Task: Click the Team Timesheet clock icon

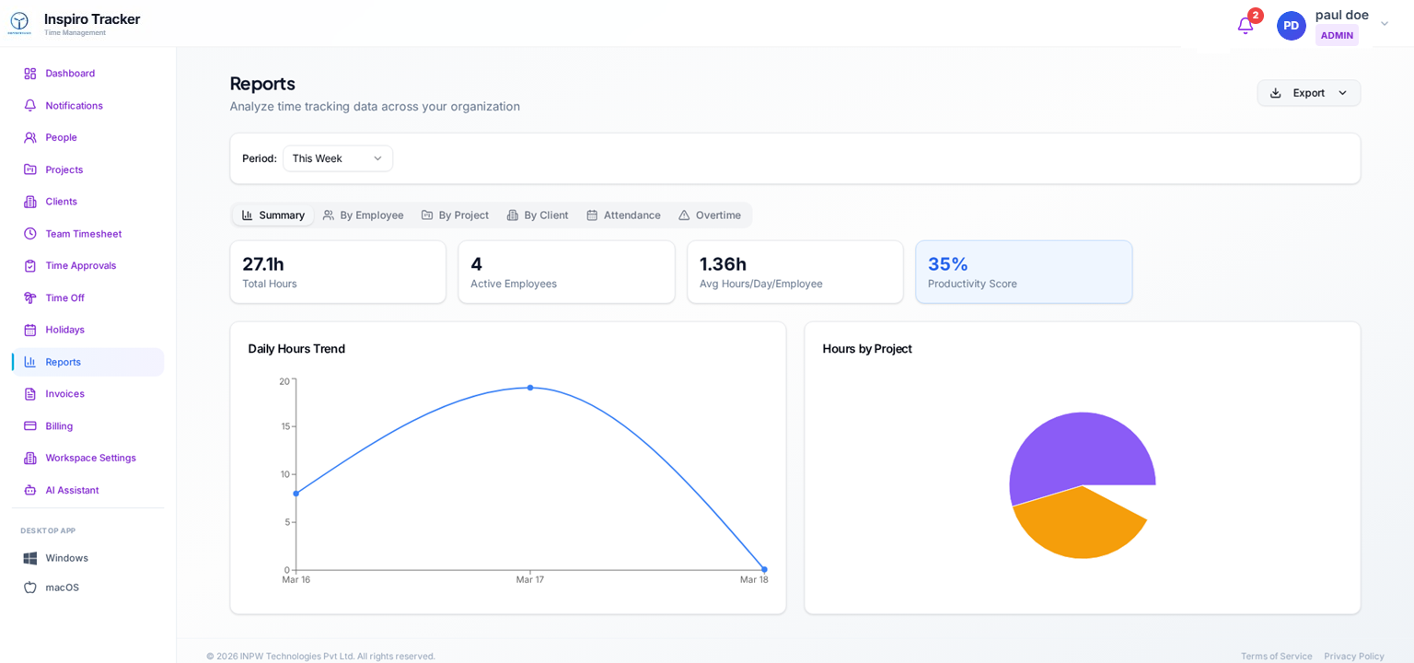Action: click(x=30, y=234)
